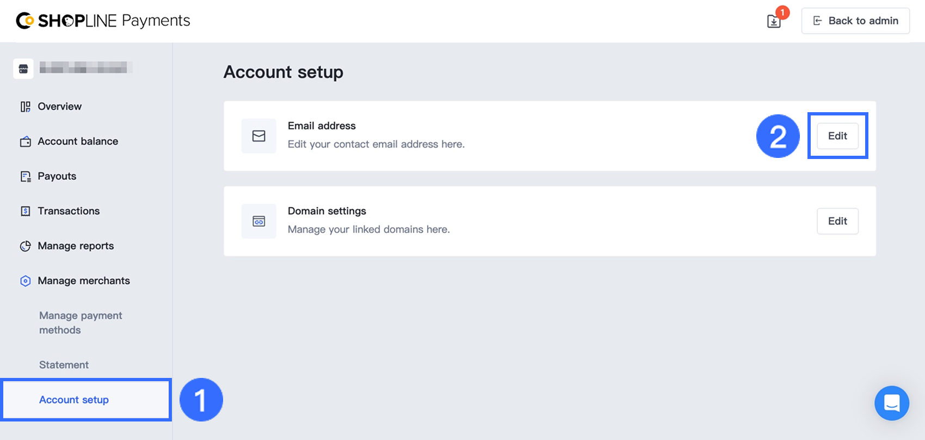This screenshot has width=925, height=440.
Task: Open Account balance from the sidebar
Action: [x=78, y=142]
